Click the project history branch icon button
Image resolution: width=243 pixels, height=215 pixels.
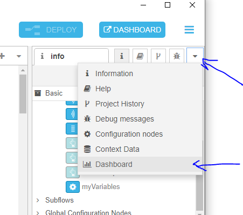tap(158, 56)
